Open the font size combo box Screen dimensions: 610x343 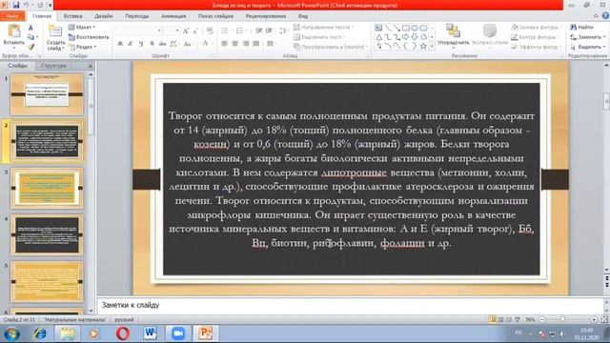point(172,30)
